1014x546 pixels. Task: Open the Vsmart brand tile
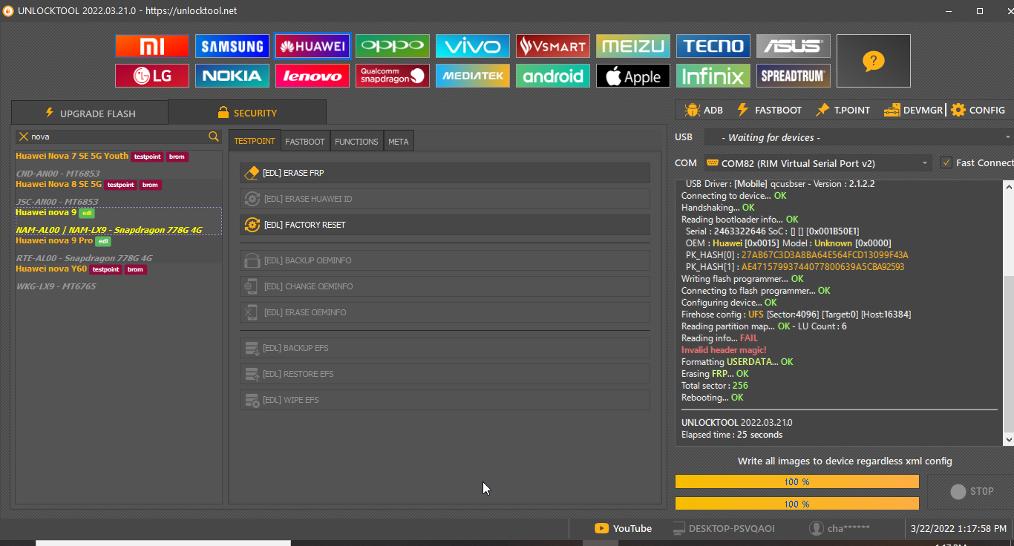click(x=553, y=46)
